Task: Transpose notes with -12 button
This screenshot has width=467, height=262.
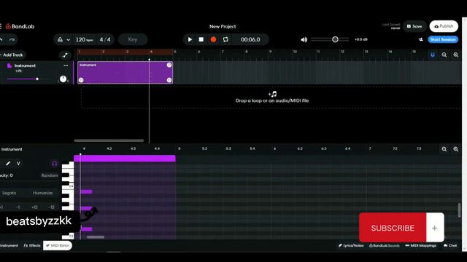Action: coord(51,207)
